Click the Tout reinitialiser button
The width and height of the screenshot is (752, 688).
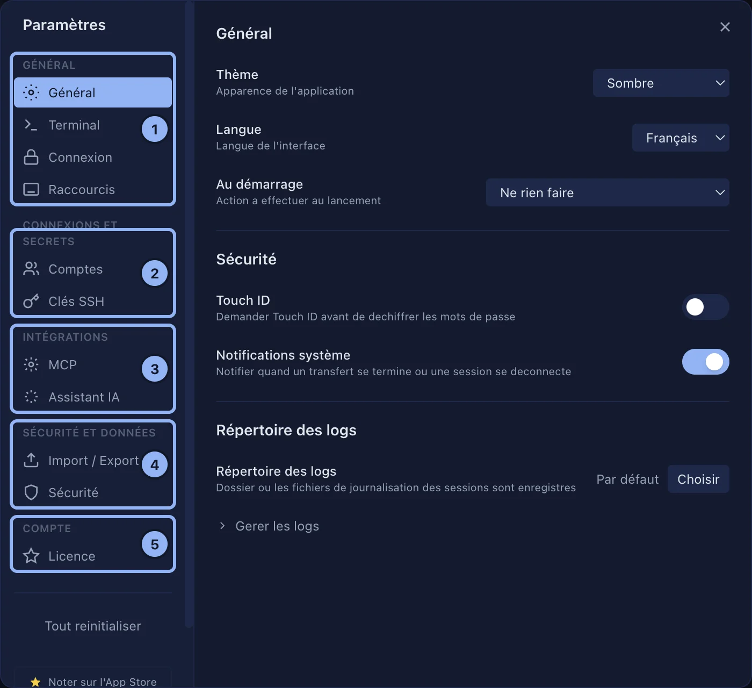(x=93, y=626)
